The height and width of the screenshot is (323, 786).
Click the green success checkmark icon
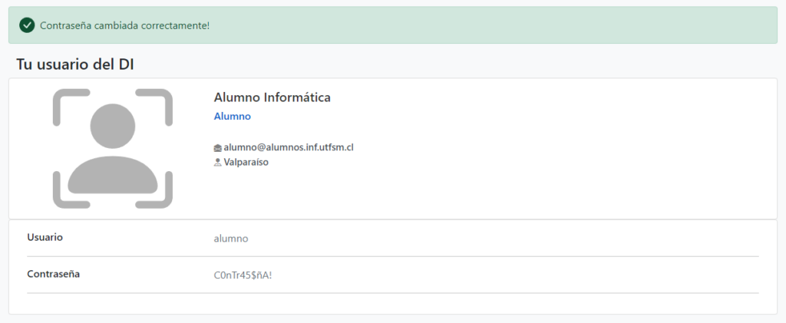click(x=27, y=25)
